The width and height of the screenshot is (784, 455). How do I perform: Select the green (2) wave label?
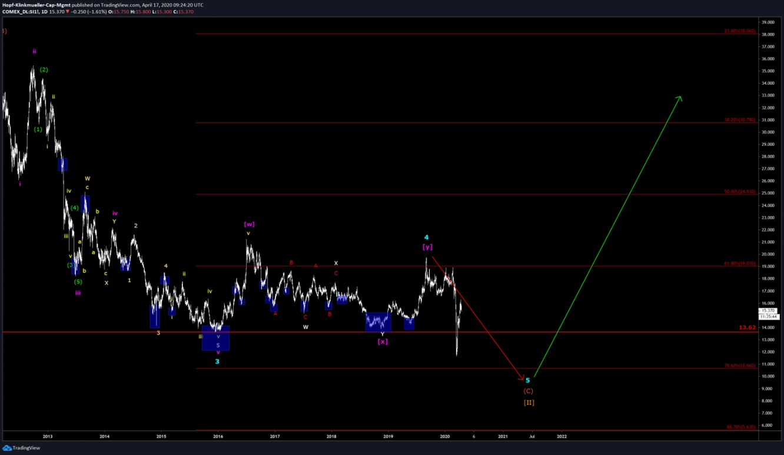pos(44,69)
